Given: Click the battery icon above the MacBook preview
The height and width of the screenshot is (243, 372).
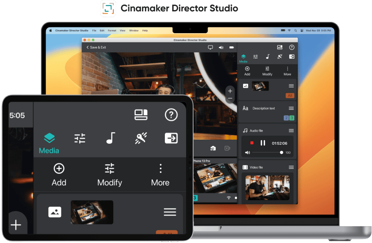Looking at the screenshot, I should [232, 47].
